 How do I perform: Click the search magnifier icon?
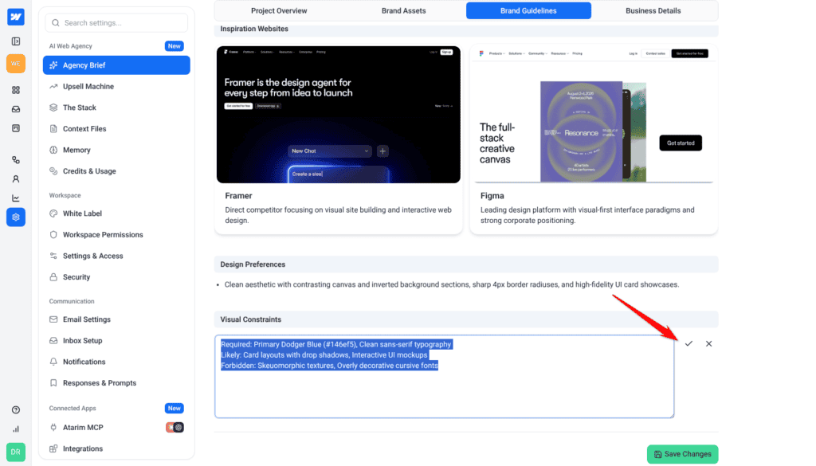pos(56,23)
